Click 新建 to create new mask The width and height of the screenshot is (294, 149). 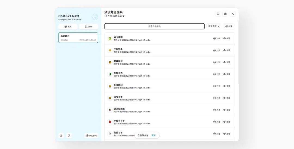tap(229, 26)
